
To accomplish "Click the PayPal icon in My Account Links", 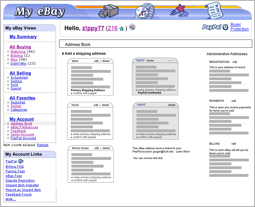I will (x=21, y=161).
